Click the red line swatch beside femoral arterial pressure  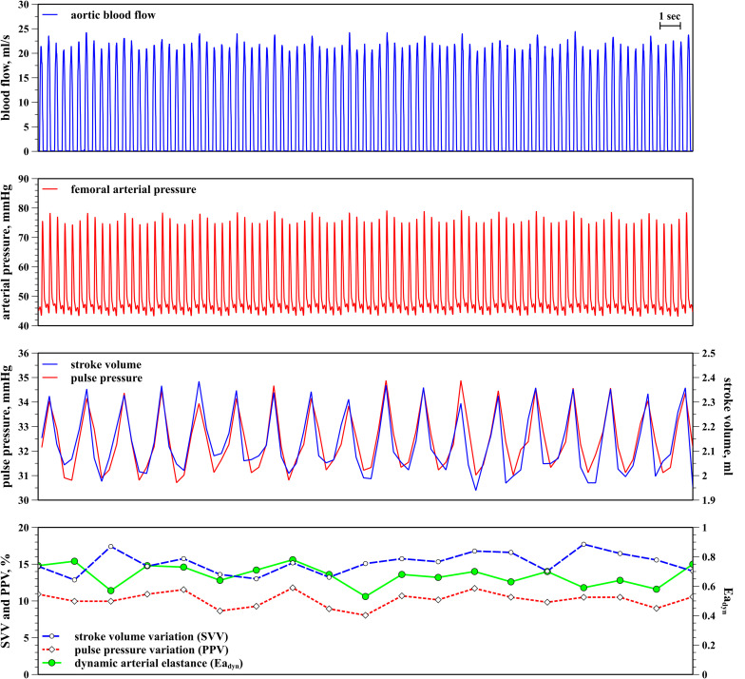coord(53,189)
